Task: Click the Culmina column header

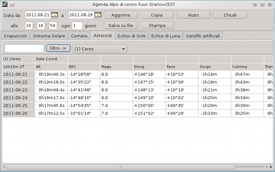Action: (x=247, y=67)
